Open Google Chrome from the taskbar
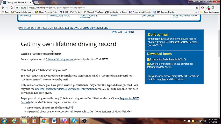 click(x=44, y=121)
